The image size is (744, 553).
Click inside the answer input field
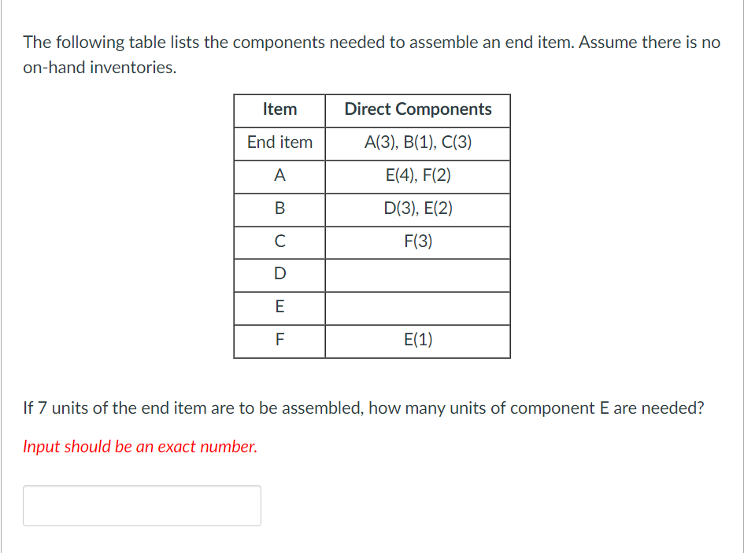[142, 505]
